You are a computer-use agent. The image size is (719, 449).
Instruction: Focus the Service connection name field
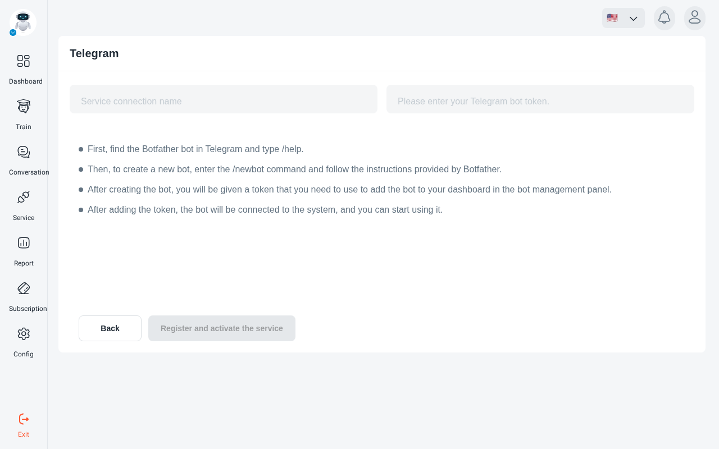[224, 99]
